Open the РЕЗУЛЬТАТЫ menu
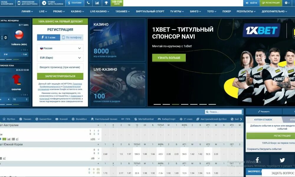 click(x=246, y=11)
